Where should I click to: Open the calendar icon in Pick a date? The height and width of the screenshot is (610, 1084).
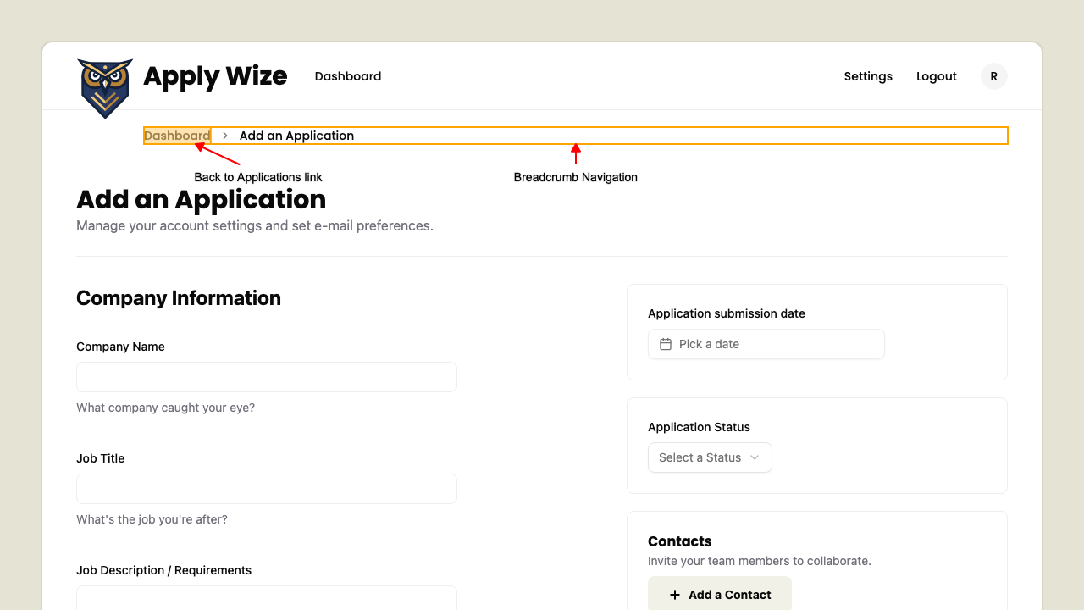(666, 344)
